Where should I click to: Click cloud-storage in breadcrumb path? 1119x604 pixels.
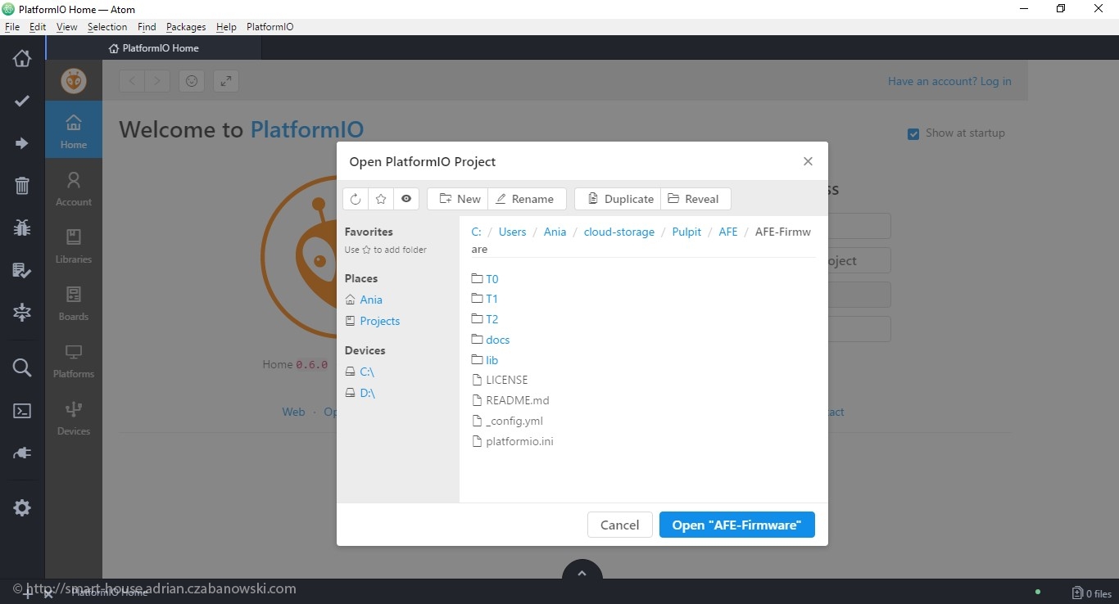(x=619, y=232)
